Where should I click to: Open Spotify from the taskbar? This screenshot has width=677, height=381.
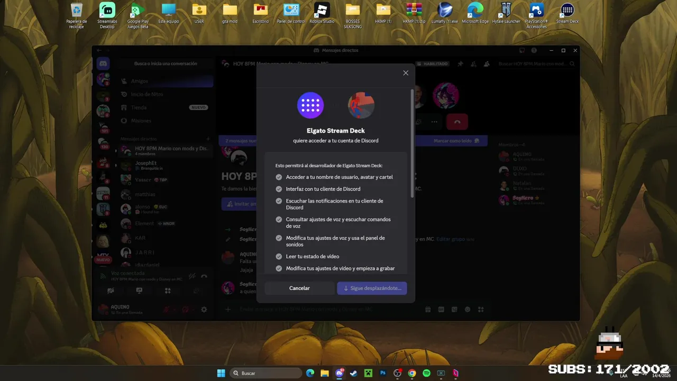pyautogui.click(x=426, y=373)
